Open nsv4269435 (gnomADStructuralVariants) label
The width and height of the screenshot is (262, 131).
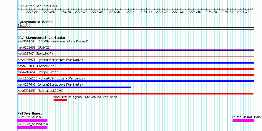click(86, 97)
